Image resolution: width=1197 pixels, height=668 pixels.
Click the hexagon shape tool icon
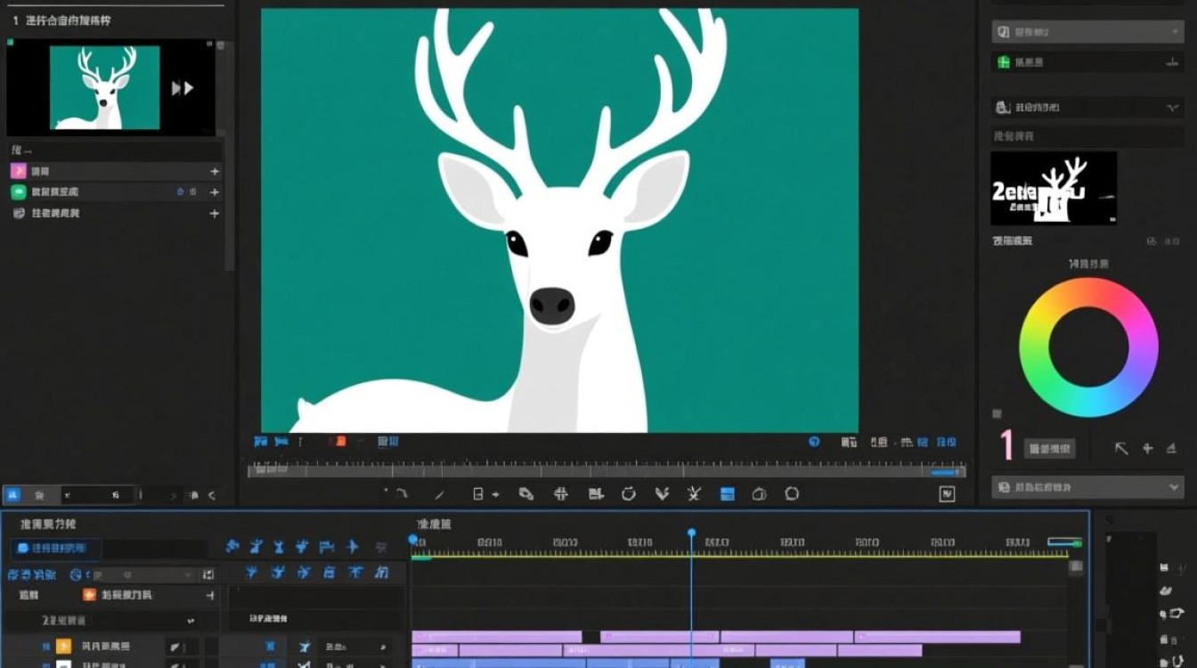[x=792, y=493]
